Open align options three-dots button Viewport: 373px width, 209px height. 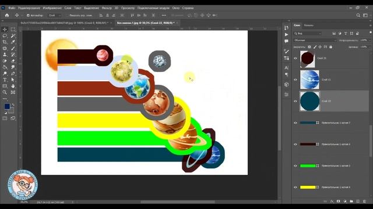coord(164,16)
